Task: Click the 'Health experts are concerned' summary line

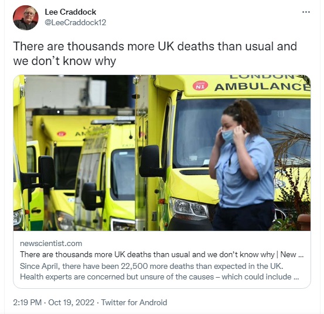Action: (x=159, y=277)
